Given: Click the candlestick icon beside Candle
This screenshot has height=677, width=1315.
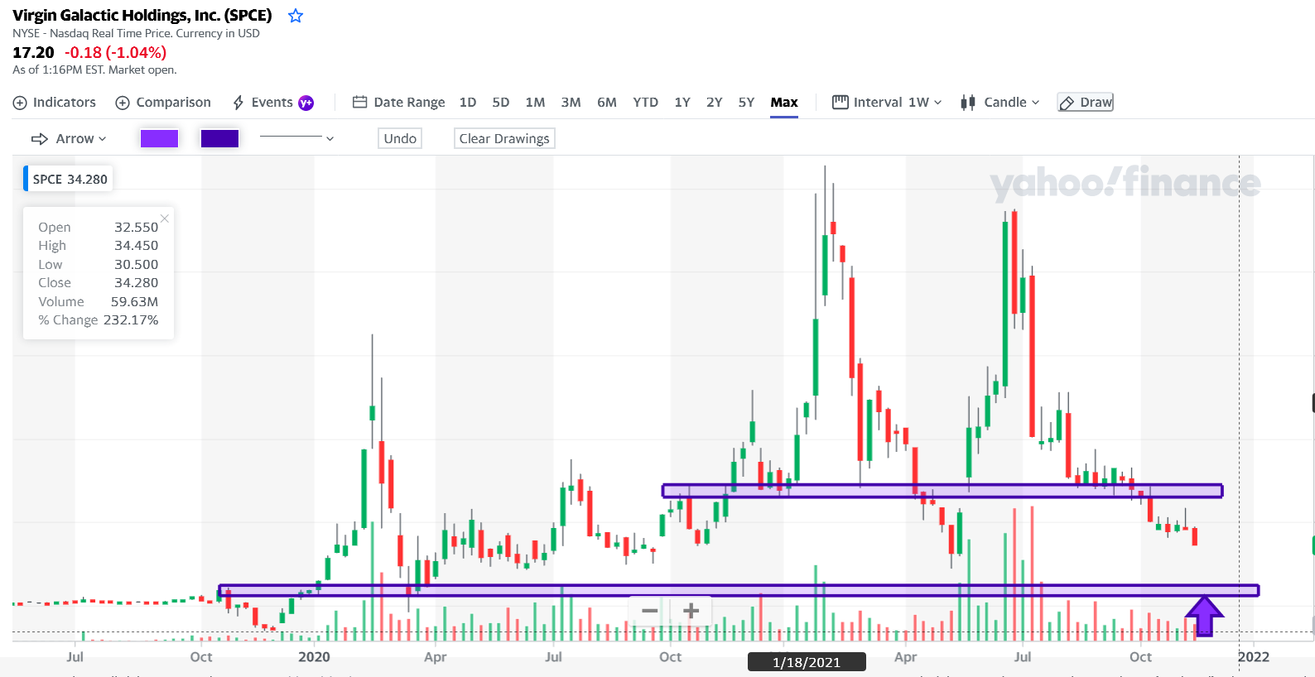Looking at the screenshot, I should pyautogui.click(x=968, y=103).
